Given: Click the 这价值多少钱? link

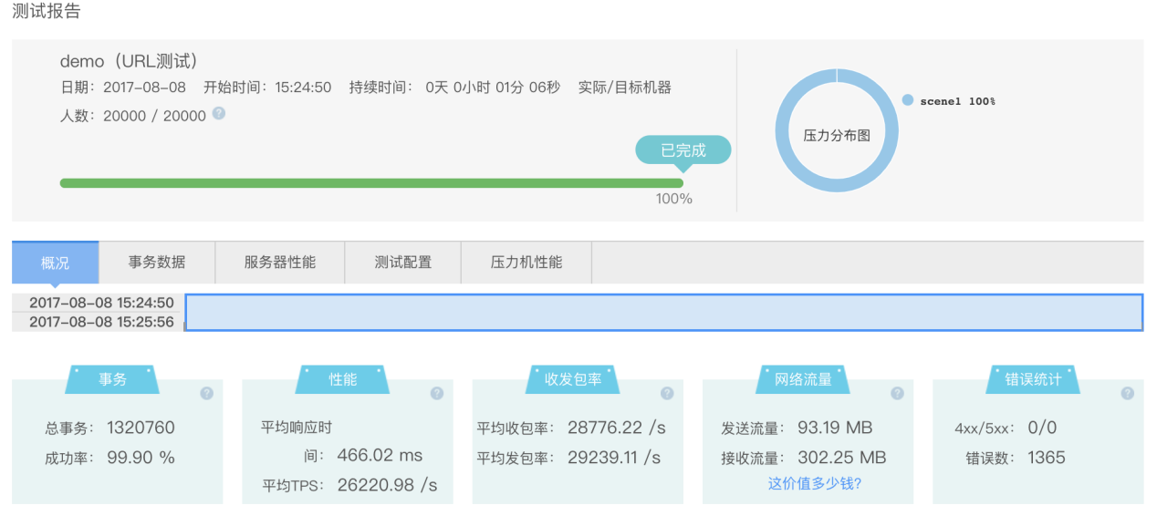Looking at the screenshot, I should pyautogui.click(x=815, y=483).
